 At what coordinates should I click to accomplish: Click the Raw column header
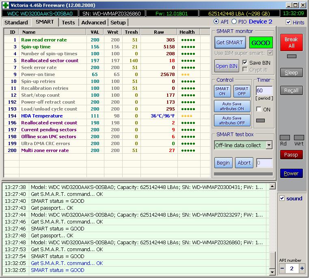point(159,32)
